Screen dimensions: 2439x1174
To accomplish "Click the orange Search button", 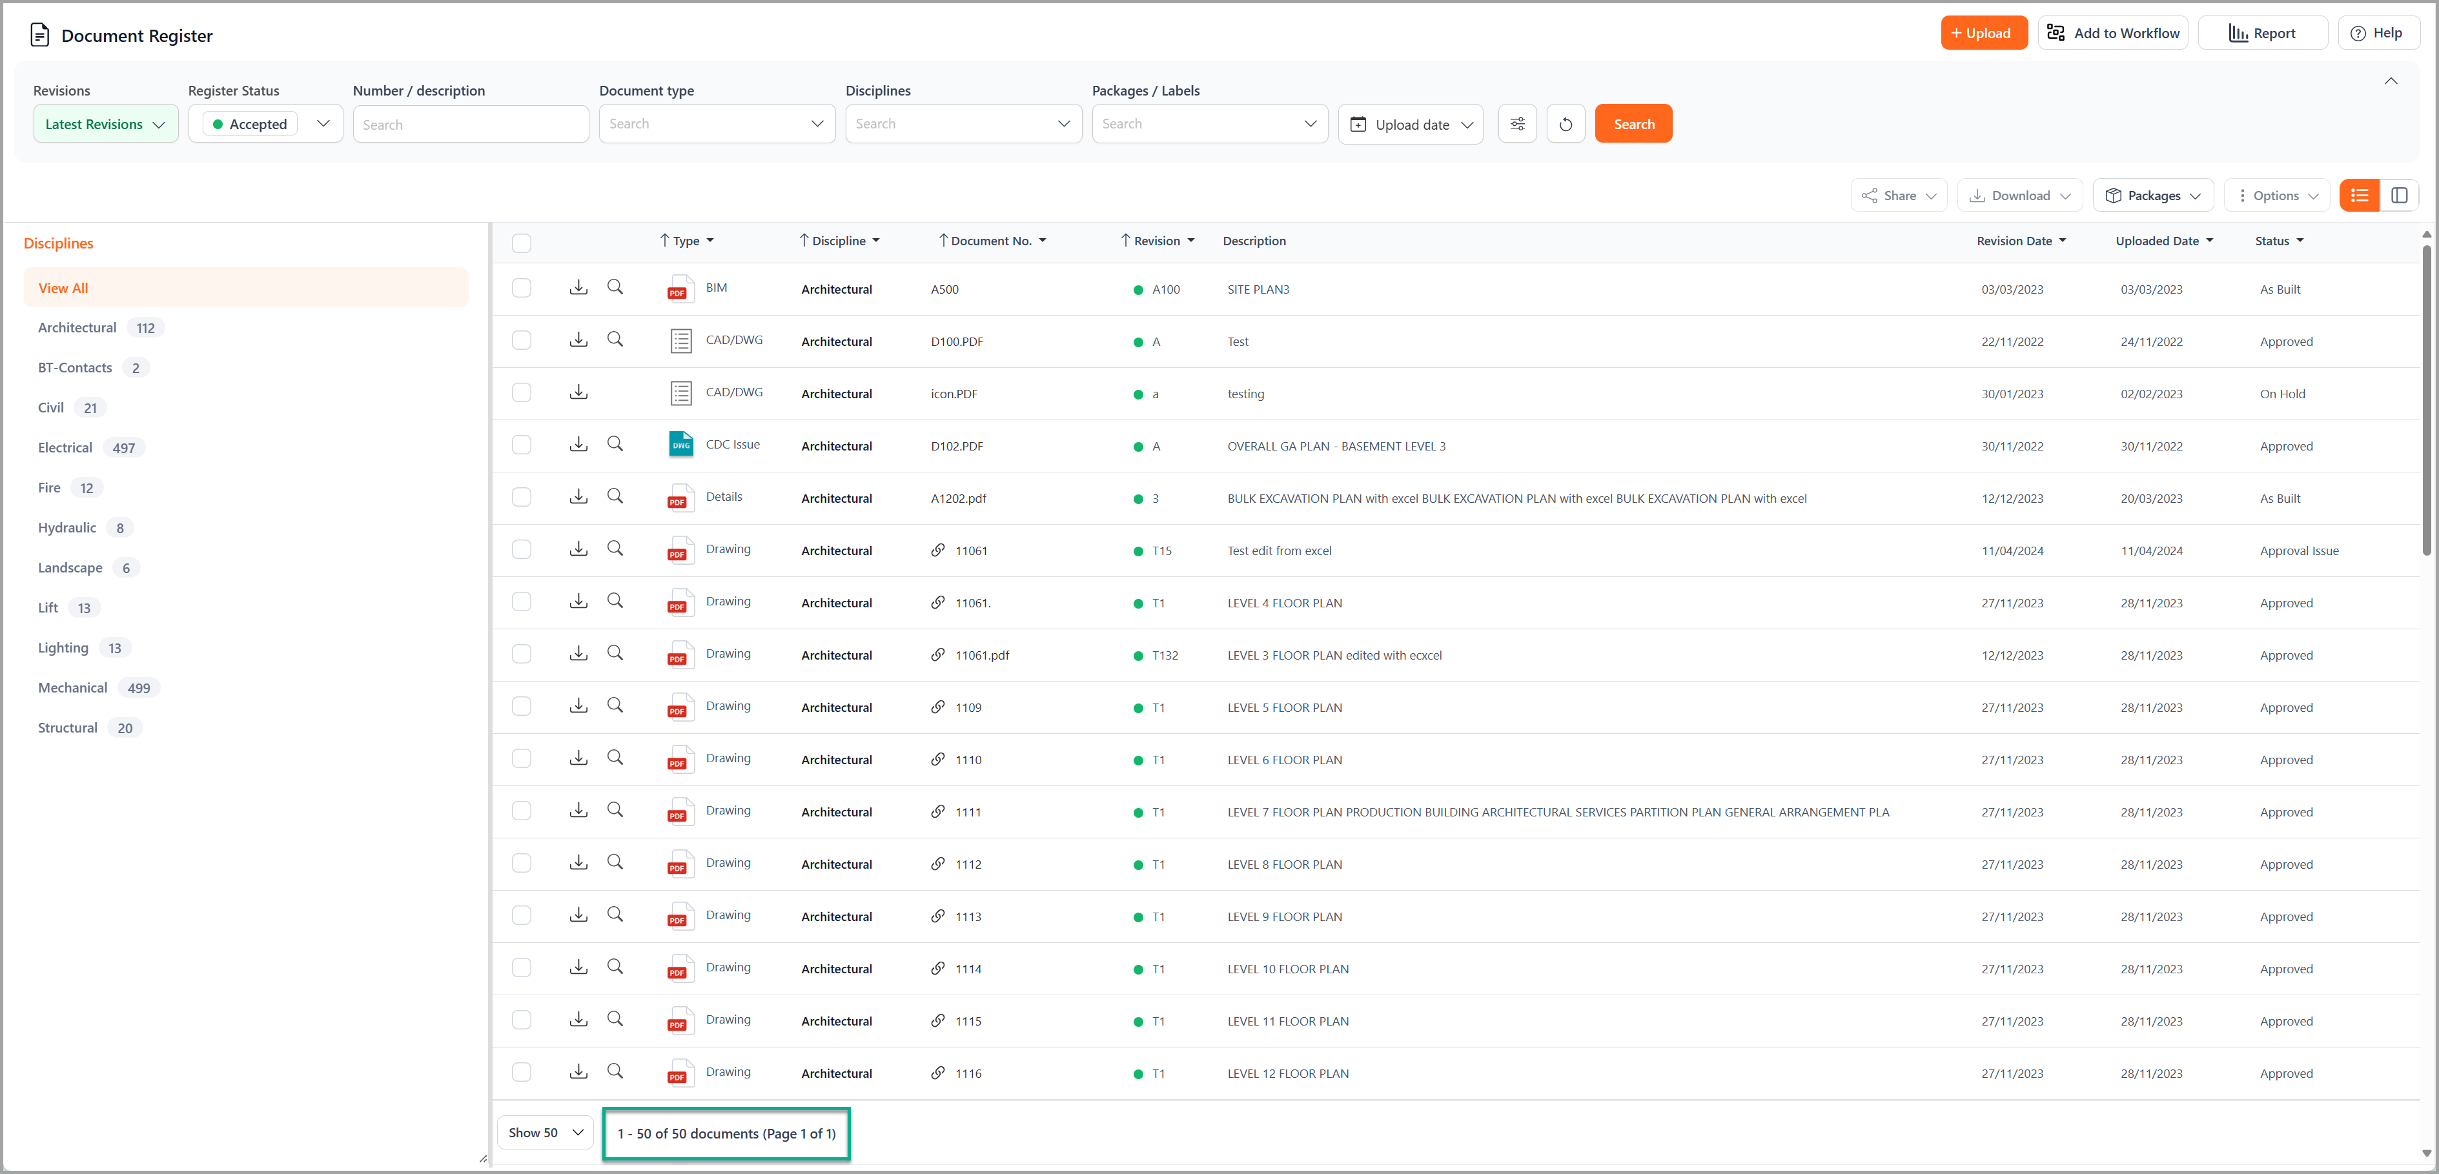I will point(1633,124).
